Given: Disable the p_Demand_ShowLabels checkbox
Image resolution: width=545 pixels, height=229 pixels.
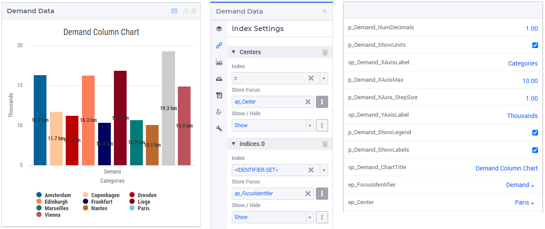Looking at the screenshot, I should point(535,150).
